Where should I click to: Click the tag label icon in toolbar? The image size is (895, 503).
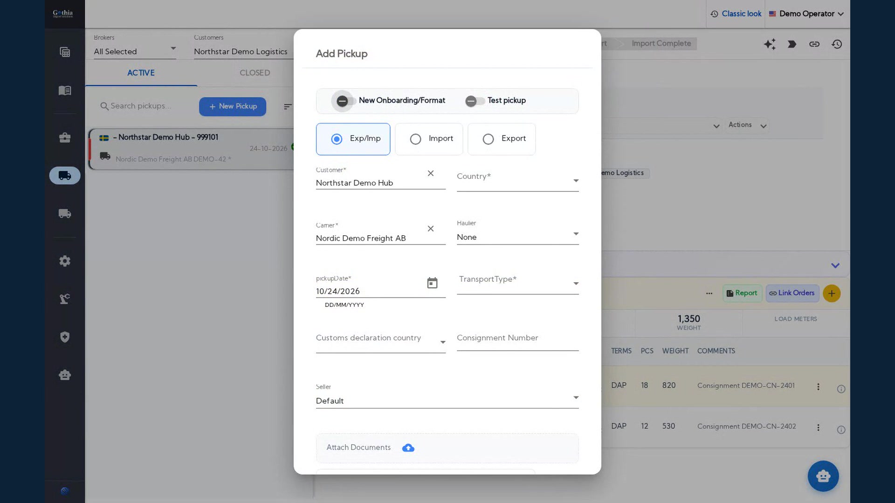click(x=792, y=44)
